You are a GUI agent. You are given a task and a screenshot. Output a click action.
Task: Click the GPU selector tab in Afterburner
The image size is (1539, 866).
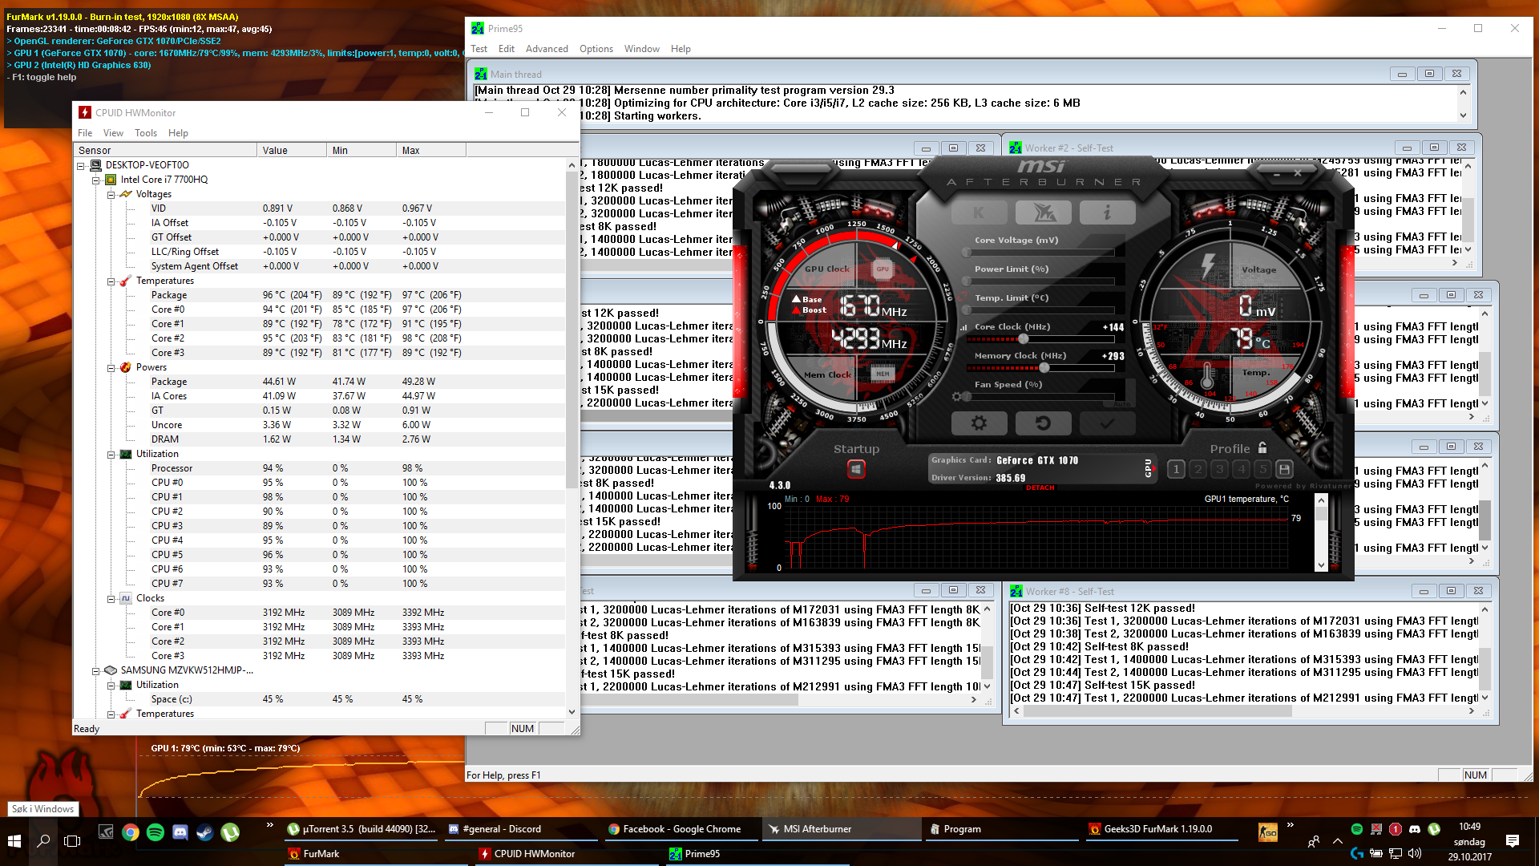(x=1148, y=469)
